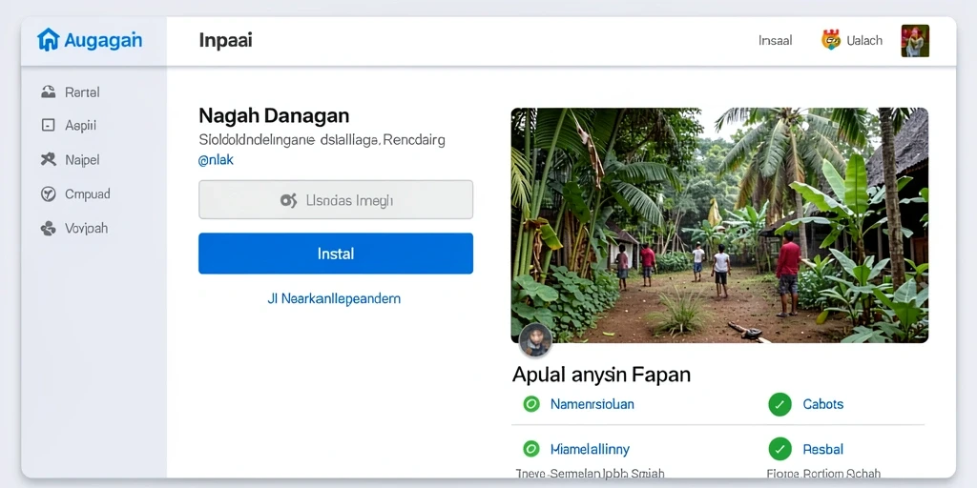
Task: Click the Insaal header link
Action: (775, 40)
